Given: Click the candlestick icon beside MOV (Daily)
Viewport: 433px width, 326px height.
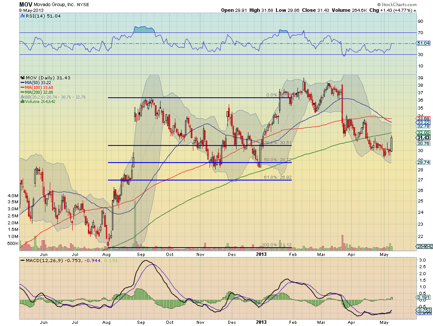Looking at the screenshot, I should 23,78.
